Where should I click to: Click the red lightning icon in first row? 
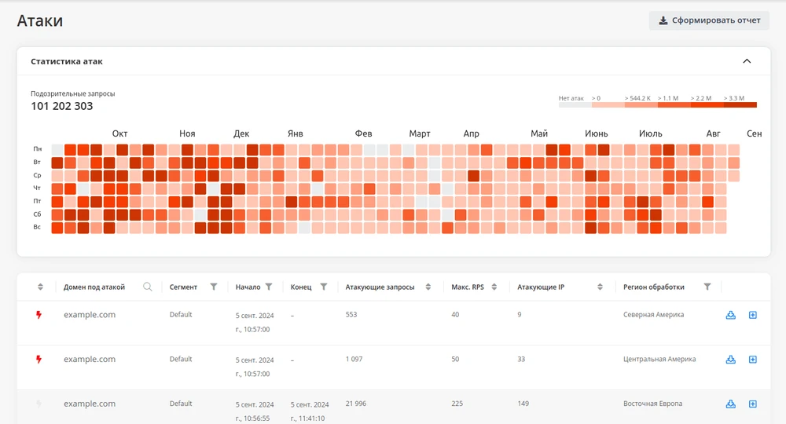pos(39,315)
